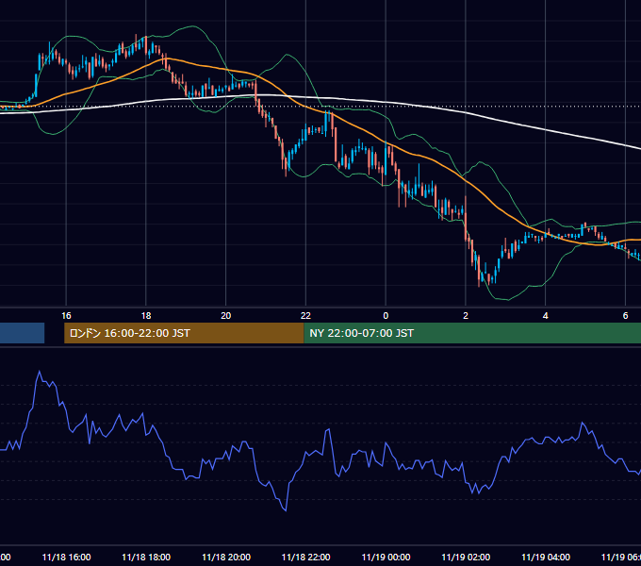
Task: Click the upper axis hour label 2
Action: point(466,316)
